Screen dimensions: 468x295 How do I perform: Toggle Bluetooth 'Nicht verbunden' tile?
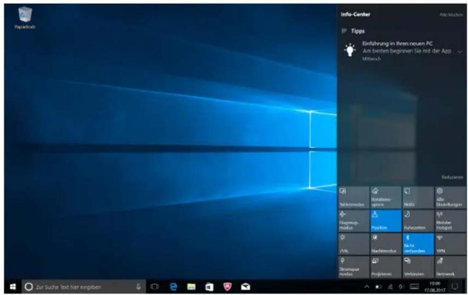418,244
